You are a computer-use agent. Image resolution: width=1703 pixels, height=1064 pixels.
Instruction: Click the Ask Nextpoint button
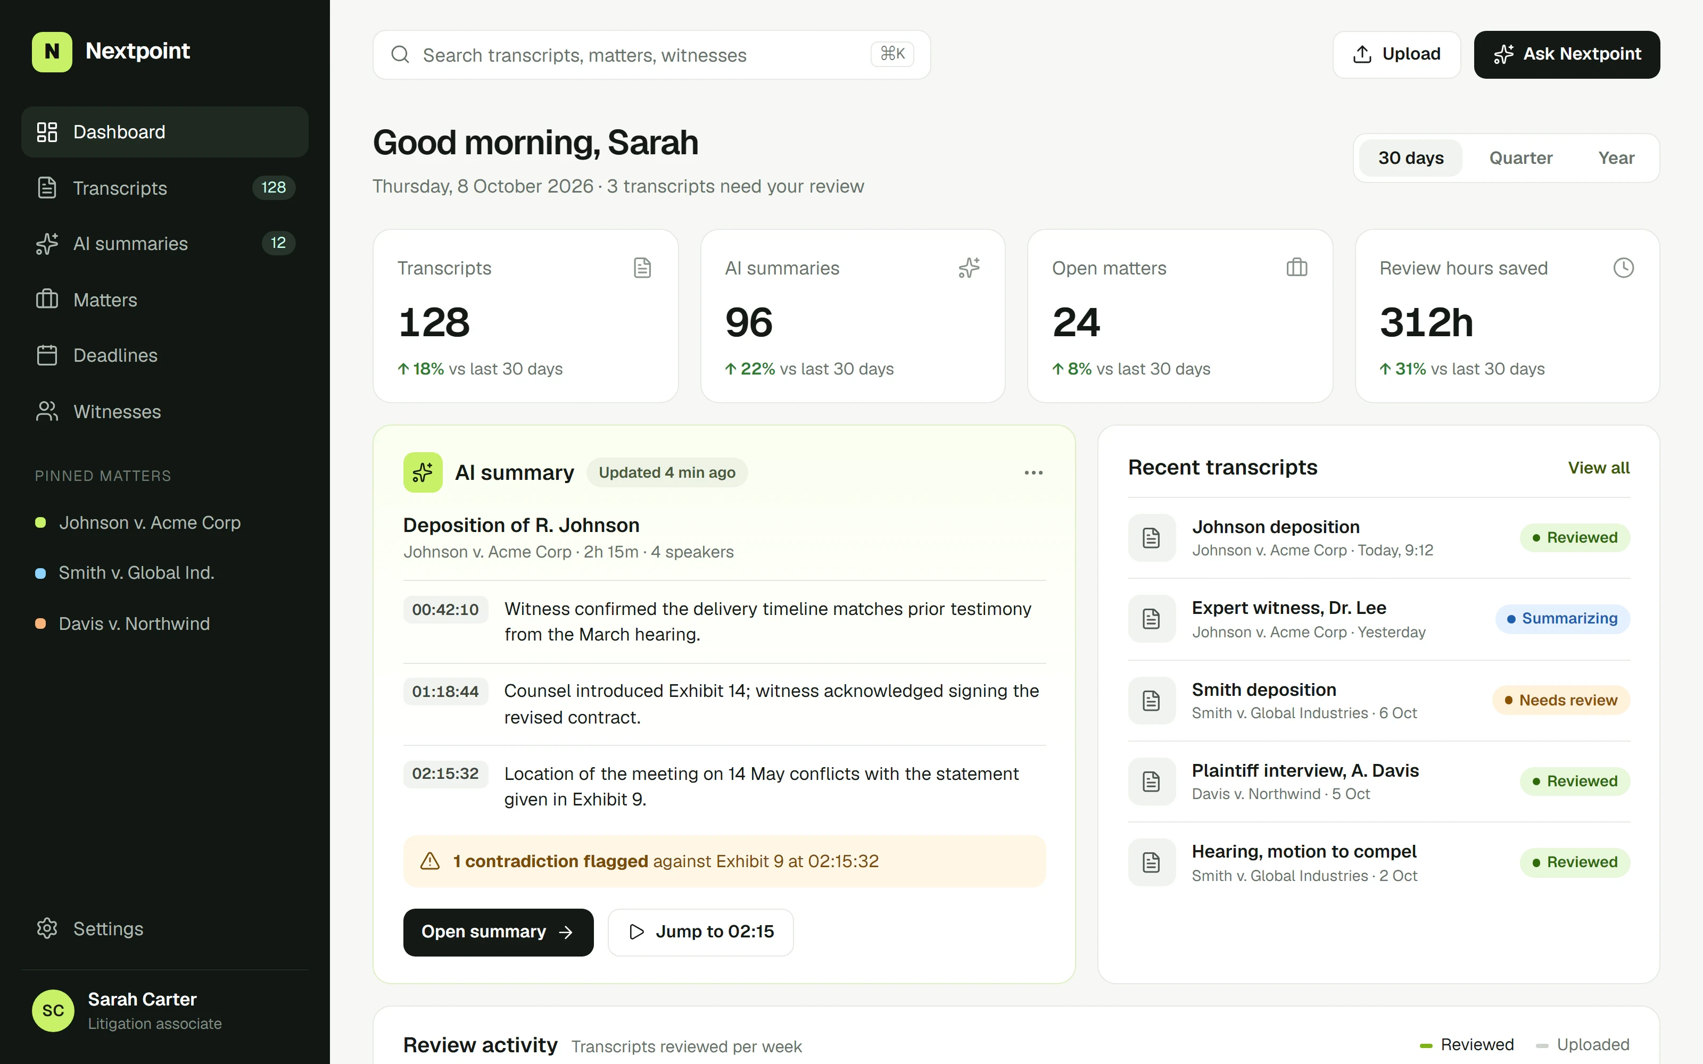point(1566,54)
